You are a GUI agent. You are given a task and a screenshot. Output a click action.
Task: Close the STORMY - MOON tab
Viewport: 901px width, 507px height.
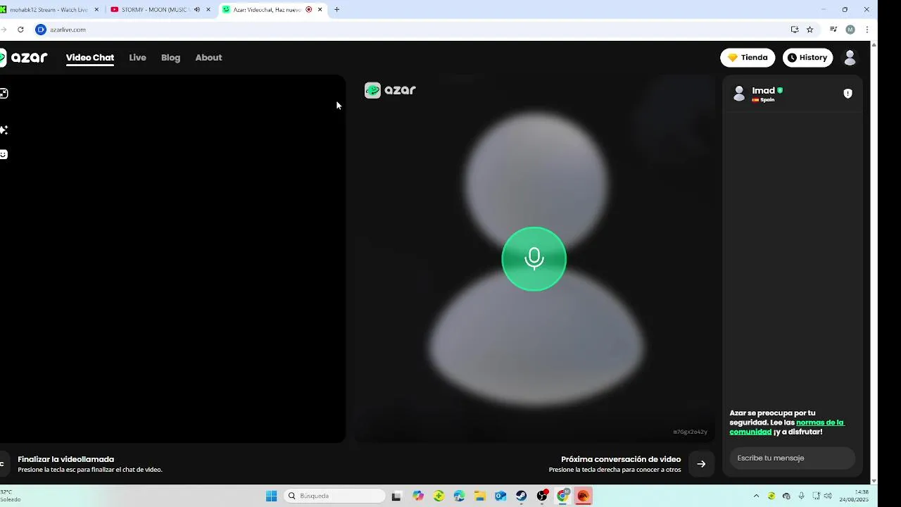point(208,10)
